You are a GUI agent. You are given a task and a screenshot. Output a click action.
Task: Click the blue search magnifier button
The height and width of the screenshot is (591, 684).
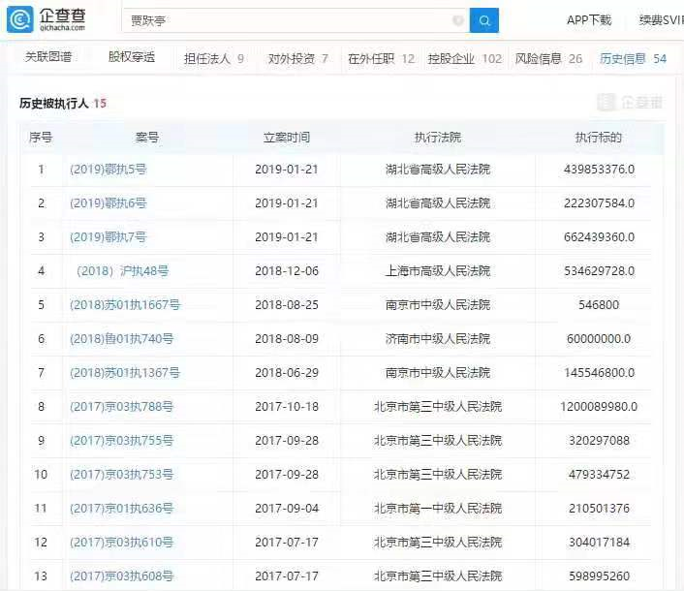pyautogui.click(x=483, y=20)
